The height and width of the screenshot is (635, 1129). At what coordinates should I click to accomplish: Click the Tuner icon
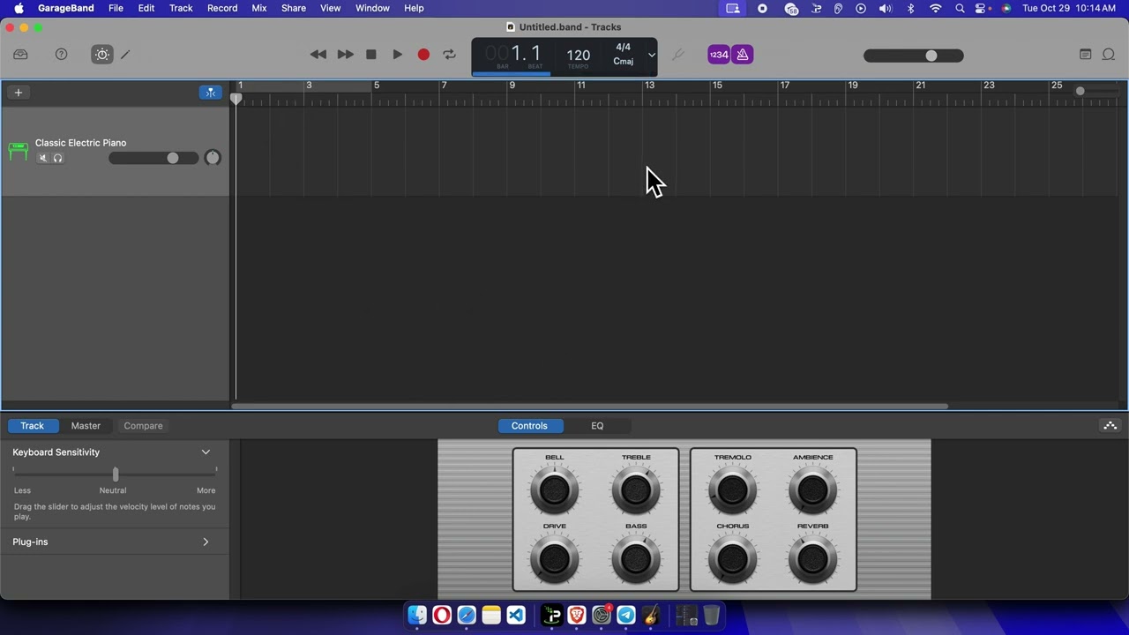pos(677,55)
